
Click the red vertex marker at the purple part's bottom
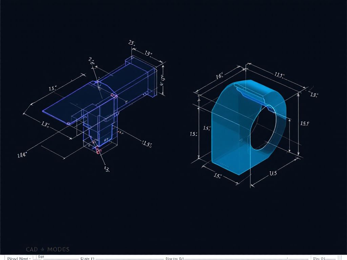[x=98, y=151]
